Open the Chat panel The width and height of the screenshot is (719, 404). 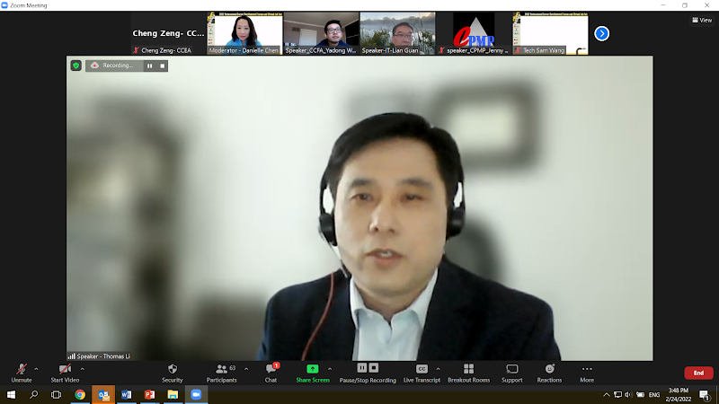[x=271, y=373]
